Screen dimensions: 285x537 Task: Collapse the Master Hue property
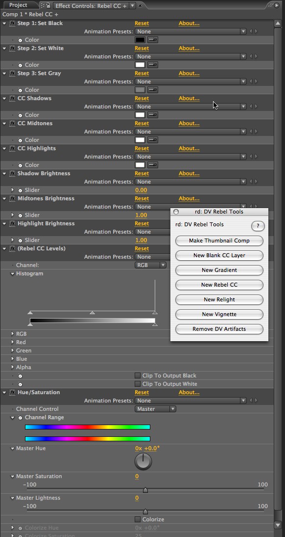point(13,448)
